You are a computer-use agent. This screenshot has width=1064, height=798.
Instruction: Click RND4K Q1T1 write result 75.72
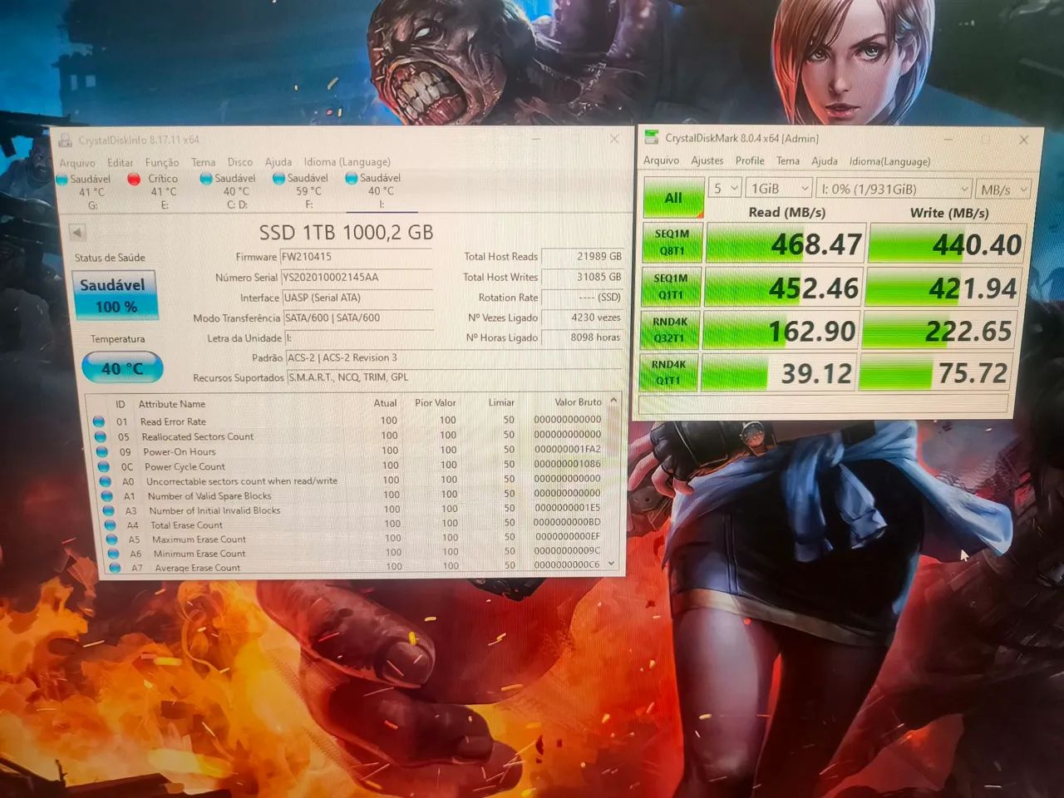click(934, 373)
